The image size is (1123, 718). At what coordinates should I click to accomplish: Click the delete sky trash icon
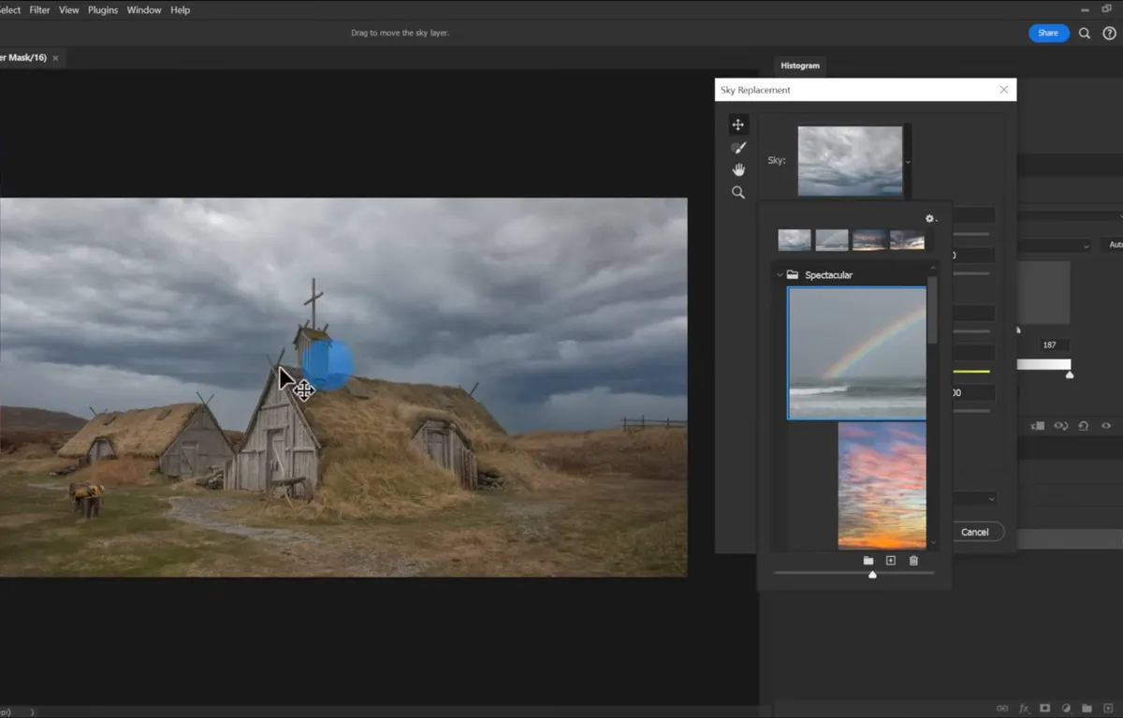[913, 560]
